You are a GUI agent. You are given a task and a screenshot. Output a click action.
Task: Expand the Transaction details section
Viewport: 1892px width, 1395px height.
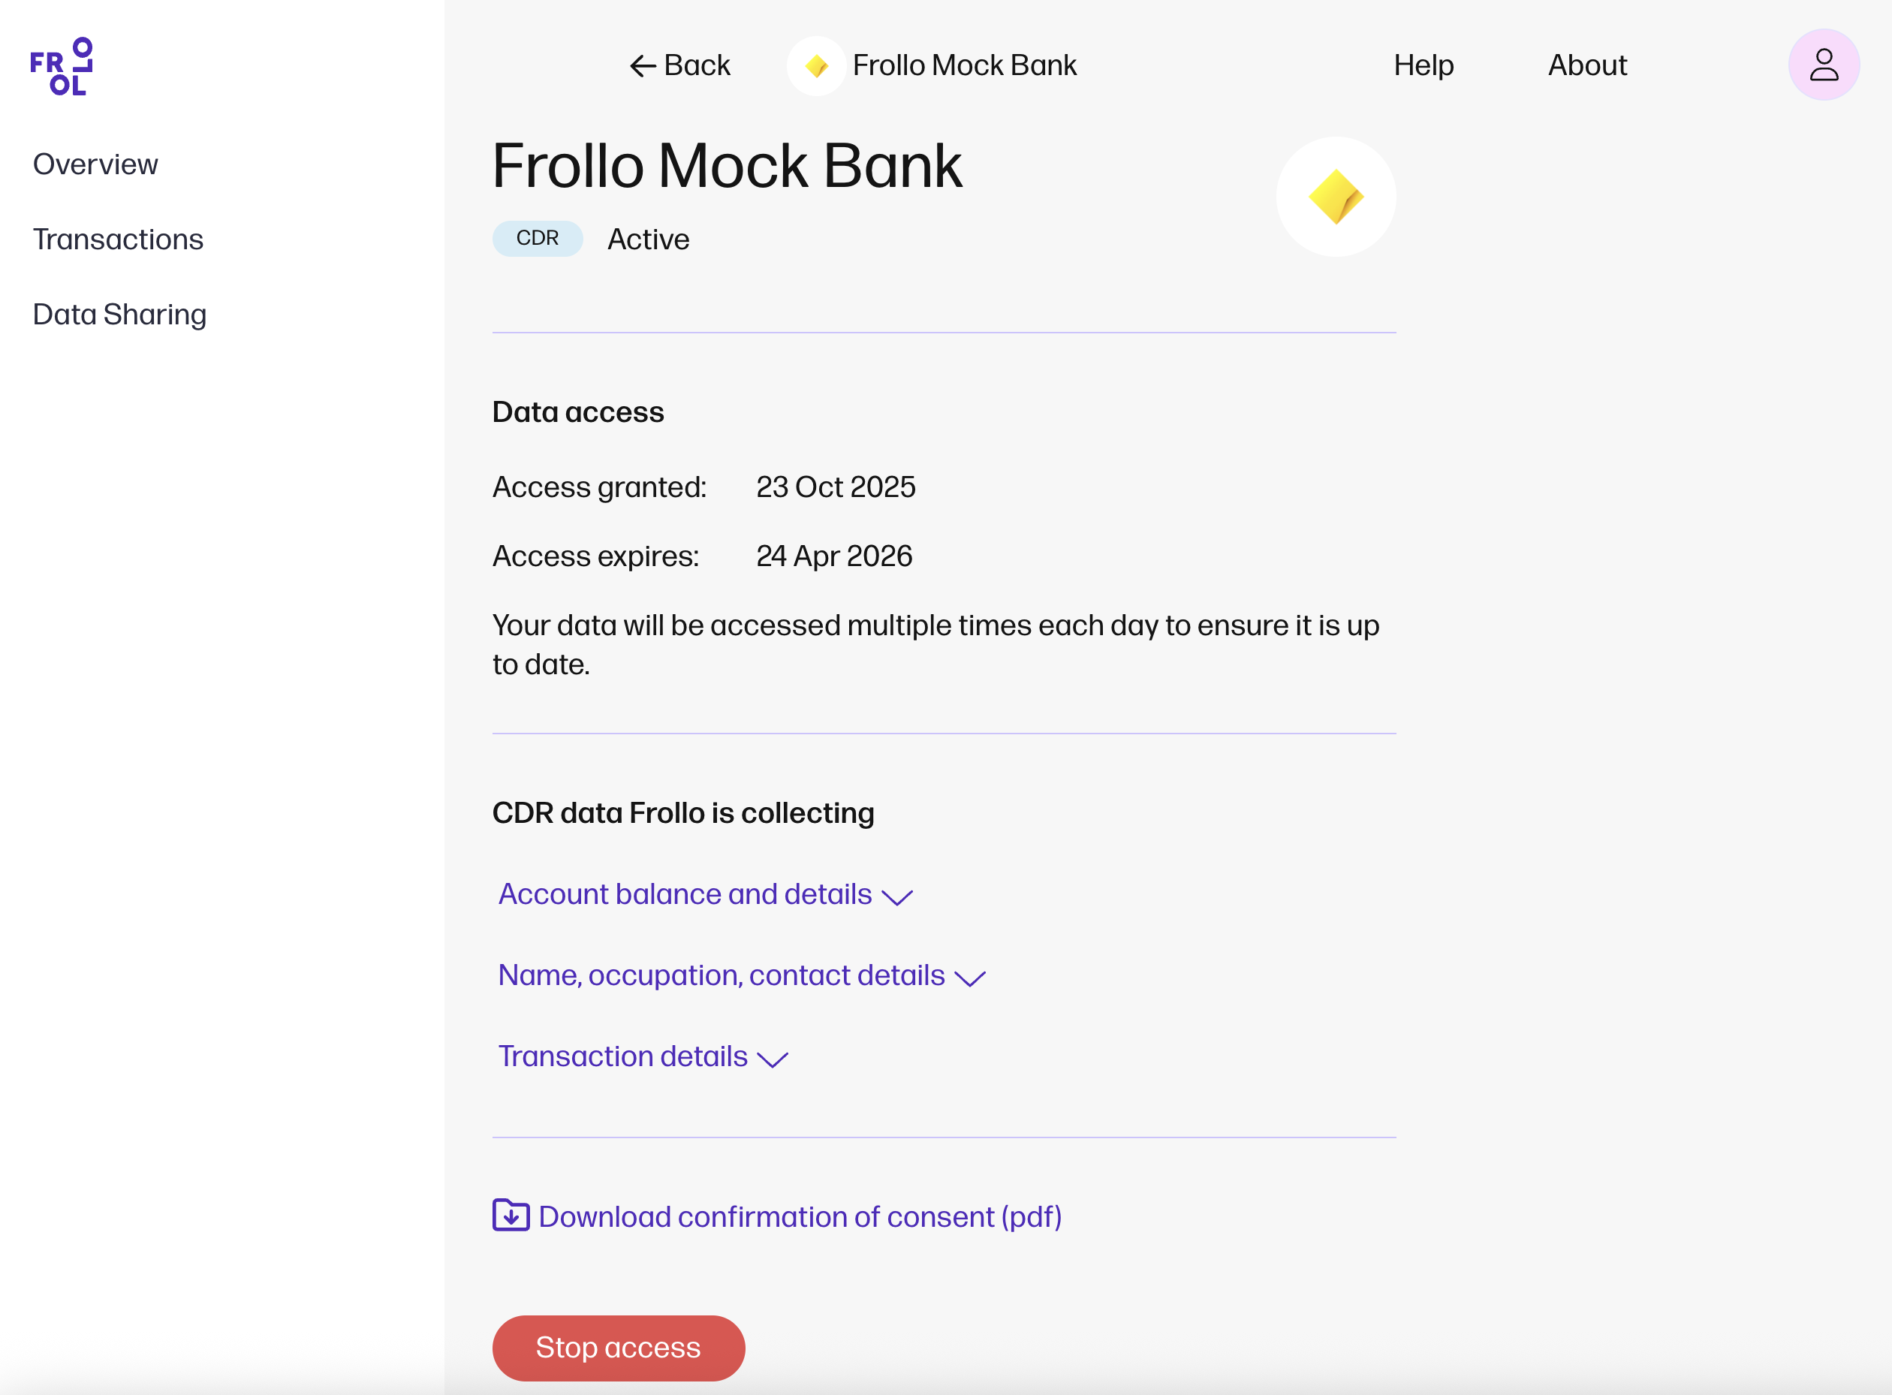pos(622,1056)
